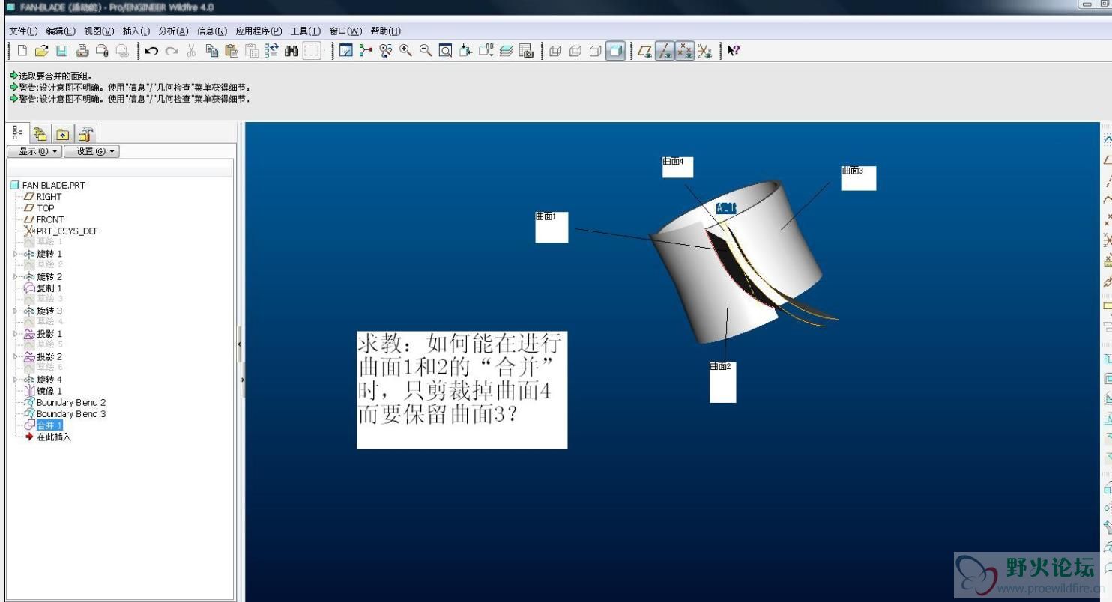Create a new file via toolbar icon
The height and width of the screenshot is (602, 1112).
tap(22, 51)
